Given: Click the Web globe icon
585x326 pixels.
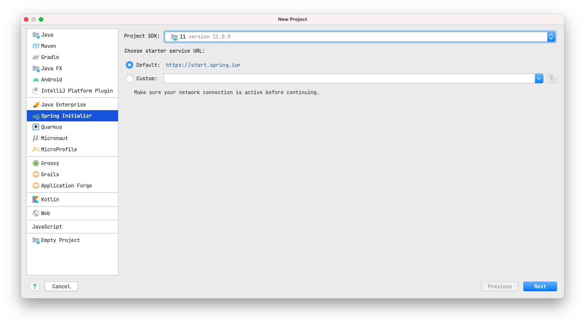Looking at the screenshot, I should [x=36, y=213].
